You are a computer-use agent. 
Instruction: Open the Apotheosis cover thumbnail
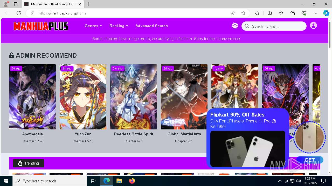(32, 97)
